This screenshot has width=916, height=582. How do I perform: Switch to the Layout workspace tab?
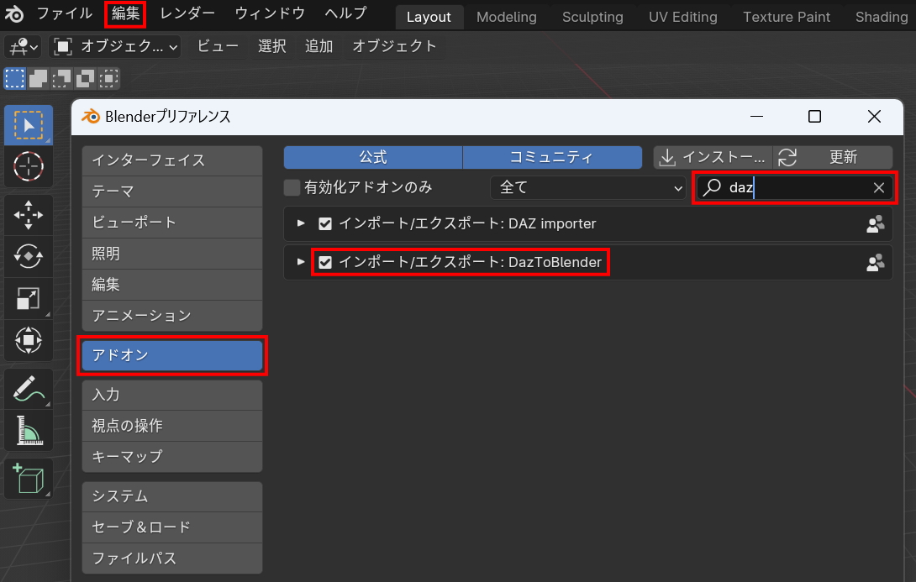(429, 17)
